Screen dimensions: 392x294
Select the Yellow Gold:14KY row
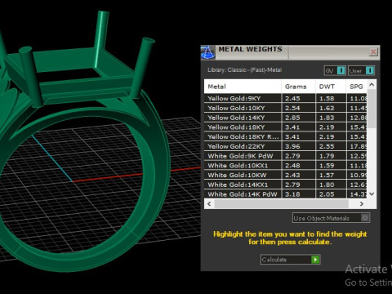286,118
